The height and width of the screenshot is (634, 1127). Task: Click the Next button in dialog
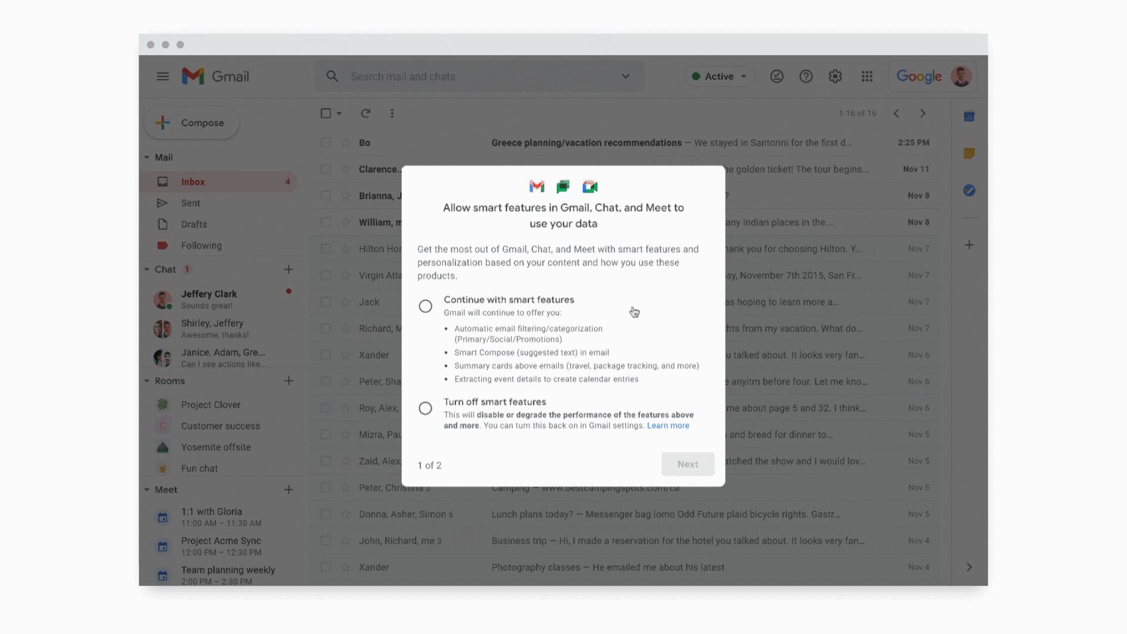coord(688,464)
